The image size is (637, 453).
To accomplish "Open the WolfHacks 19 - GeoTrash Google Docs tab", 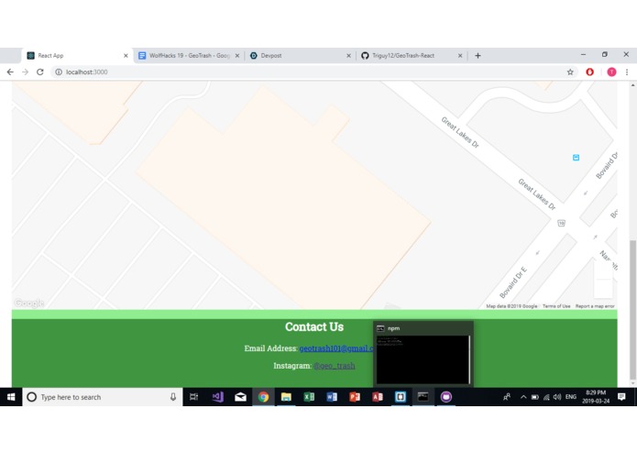I will click(189, 56).
